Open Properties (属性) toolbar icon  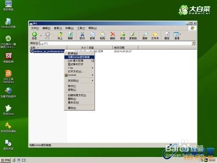167,36
